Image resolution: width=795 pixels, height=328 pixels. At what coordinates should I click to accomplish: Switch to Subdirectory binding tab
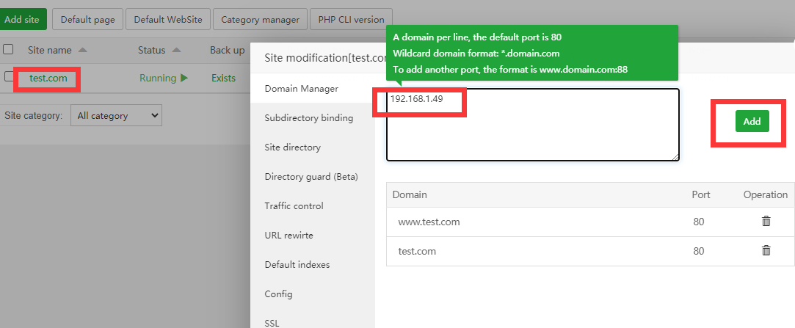click(x=308, y=117)
